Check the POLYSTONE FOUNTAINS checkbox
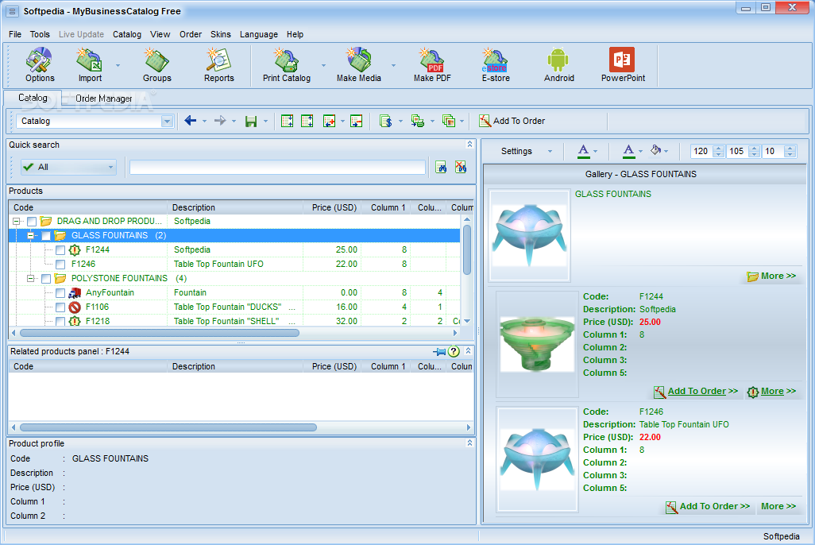This screenshot has width=815, height=545. pyautogui.click(x=46, y=279)
